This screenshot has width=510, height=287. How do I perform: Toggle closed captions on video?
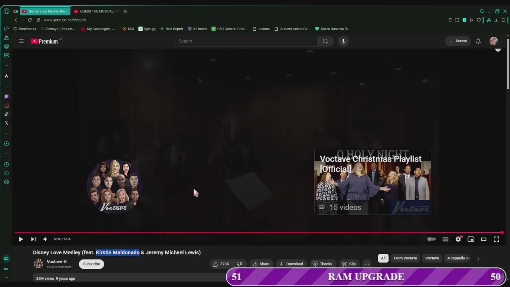point(445,239)
